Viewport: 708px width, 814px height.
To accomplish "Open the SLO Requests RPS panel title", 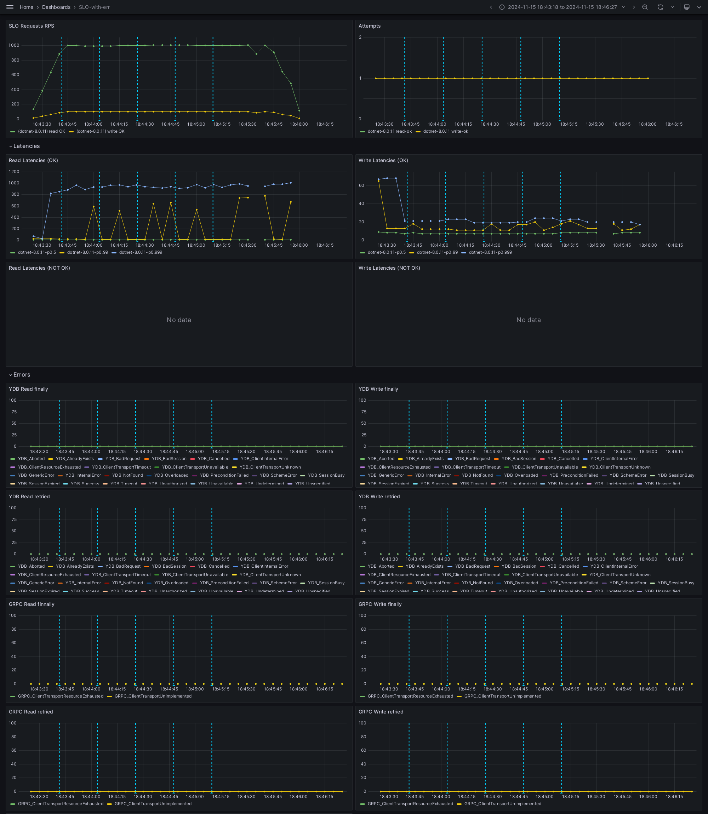I will tap(32, 26).
